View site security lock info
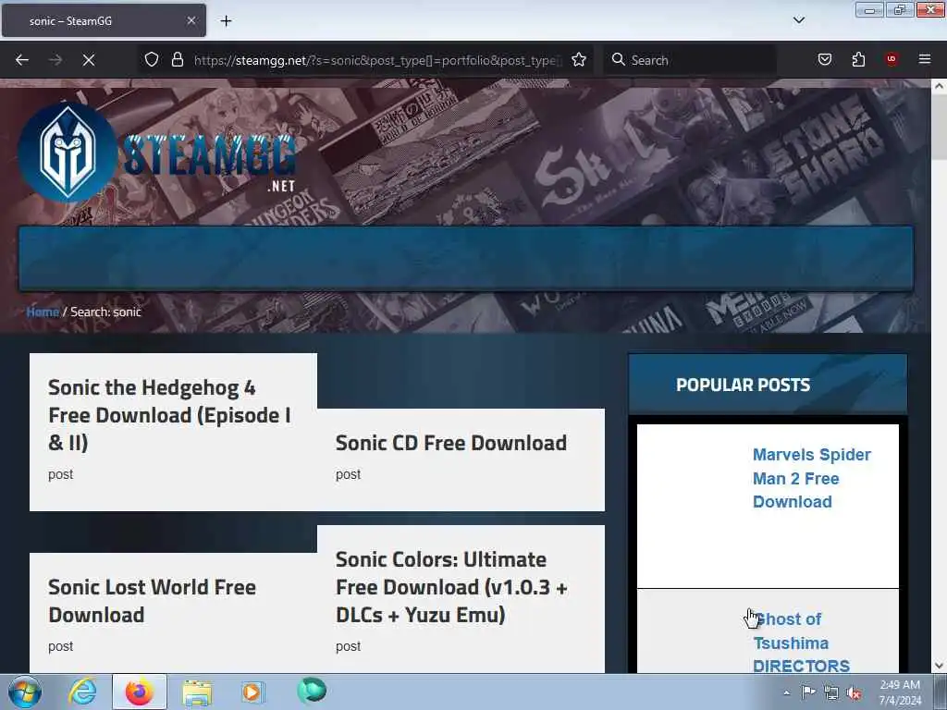 click(177, 59)
